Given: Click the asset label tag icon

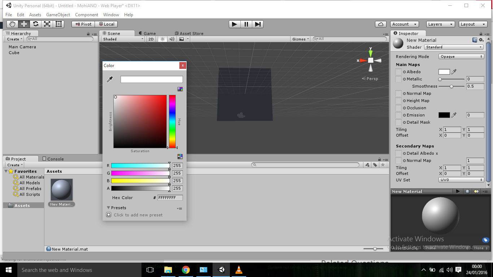Looking at the screenshot, I should 486,240.
